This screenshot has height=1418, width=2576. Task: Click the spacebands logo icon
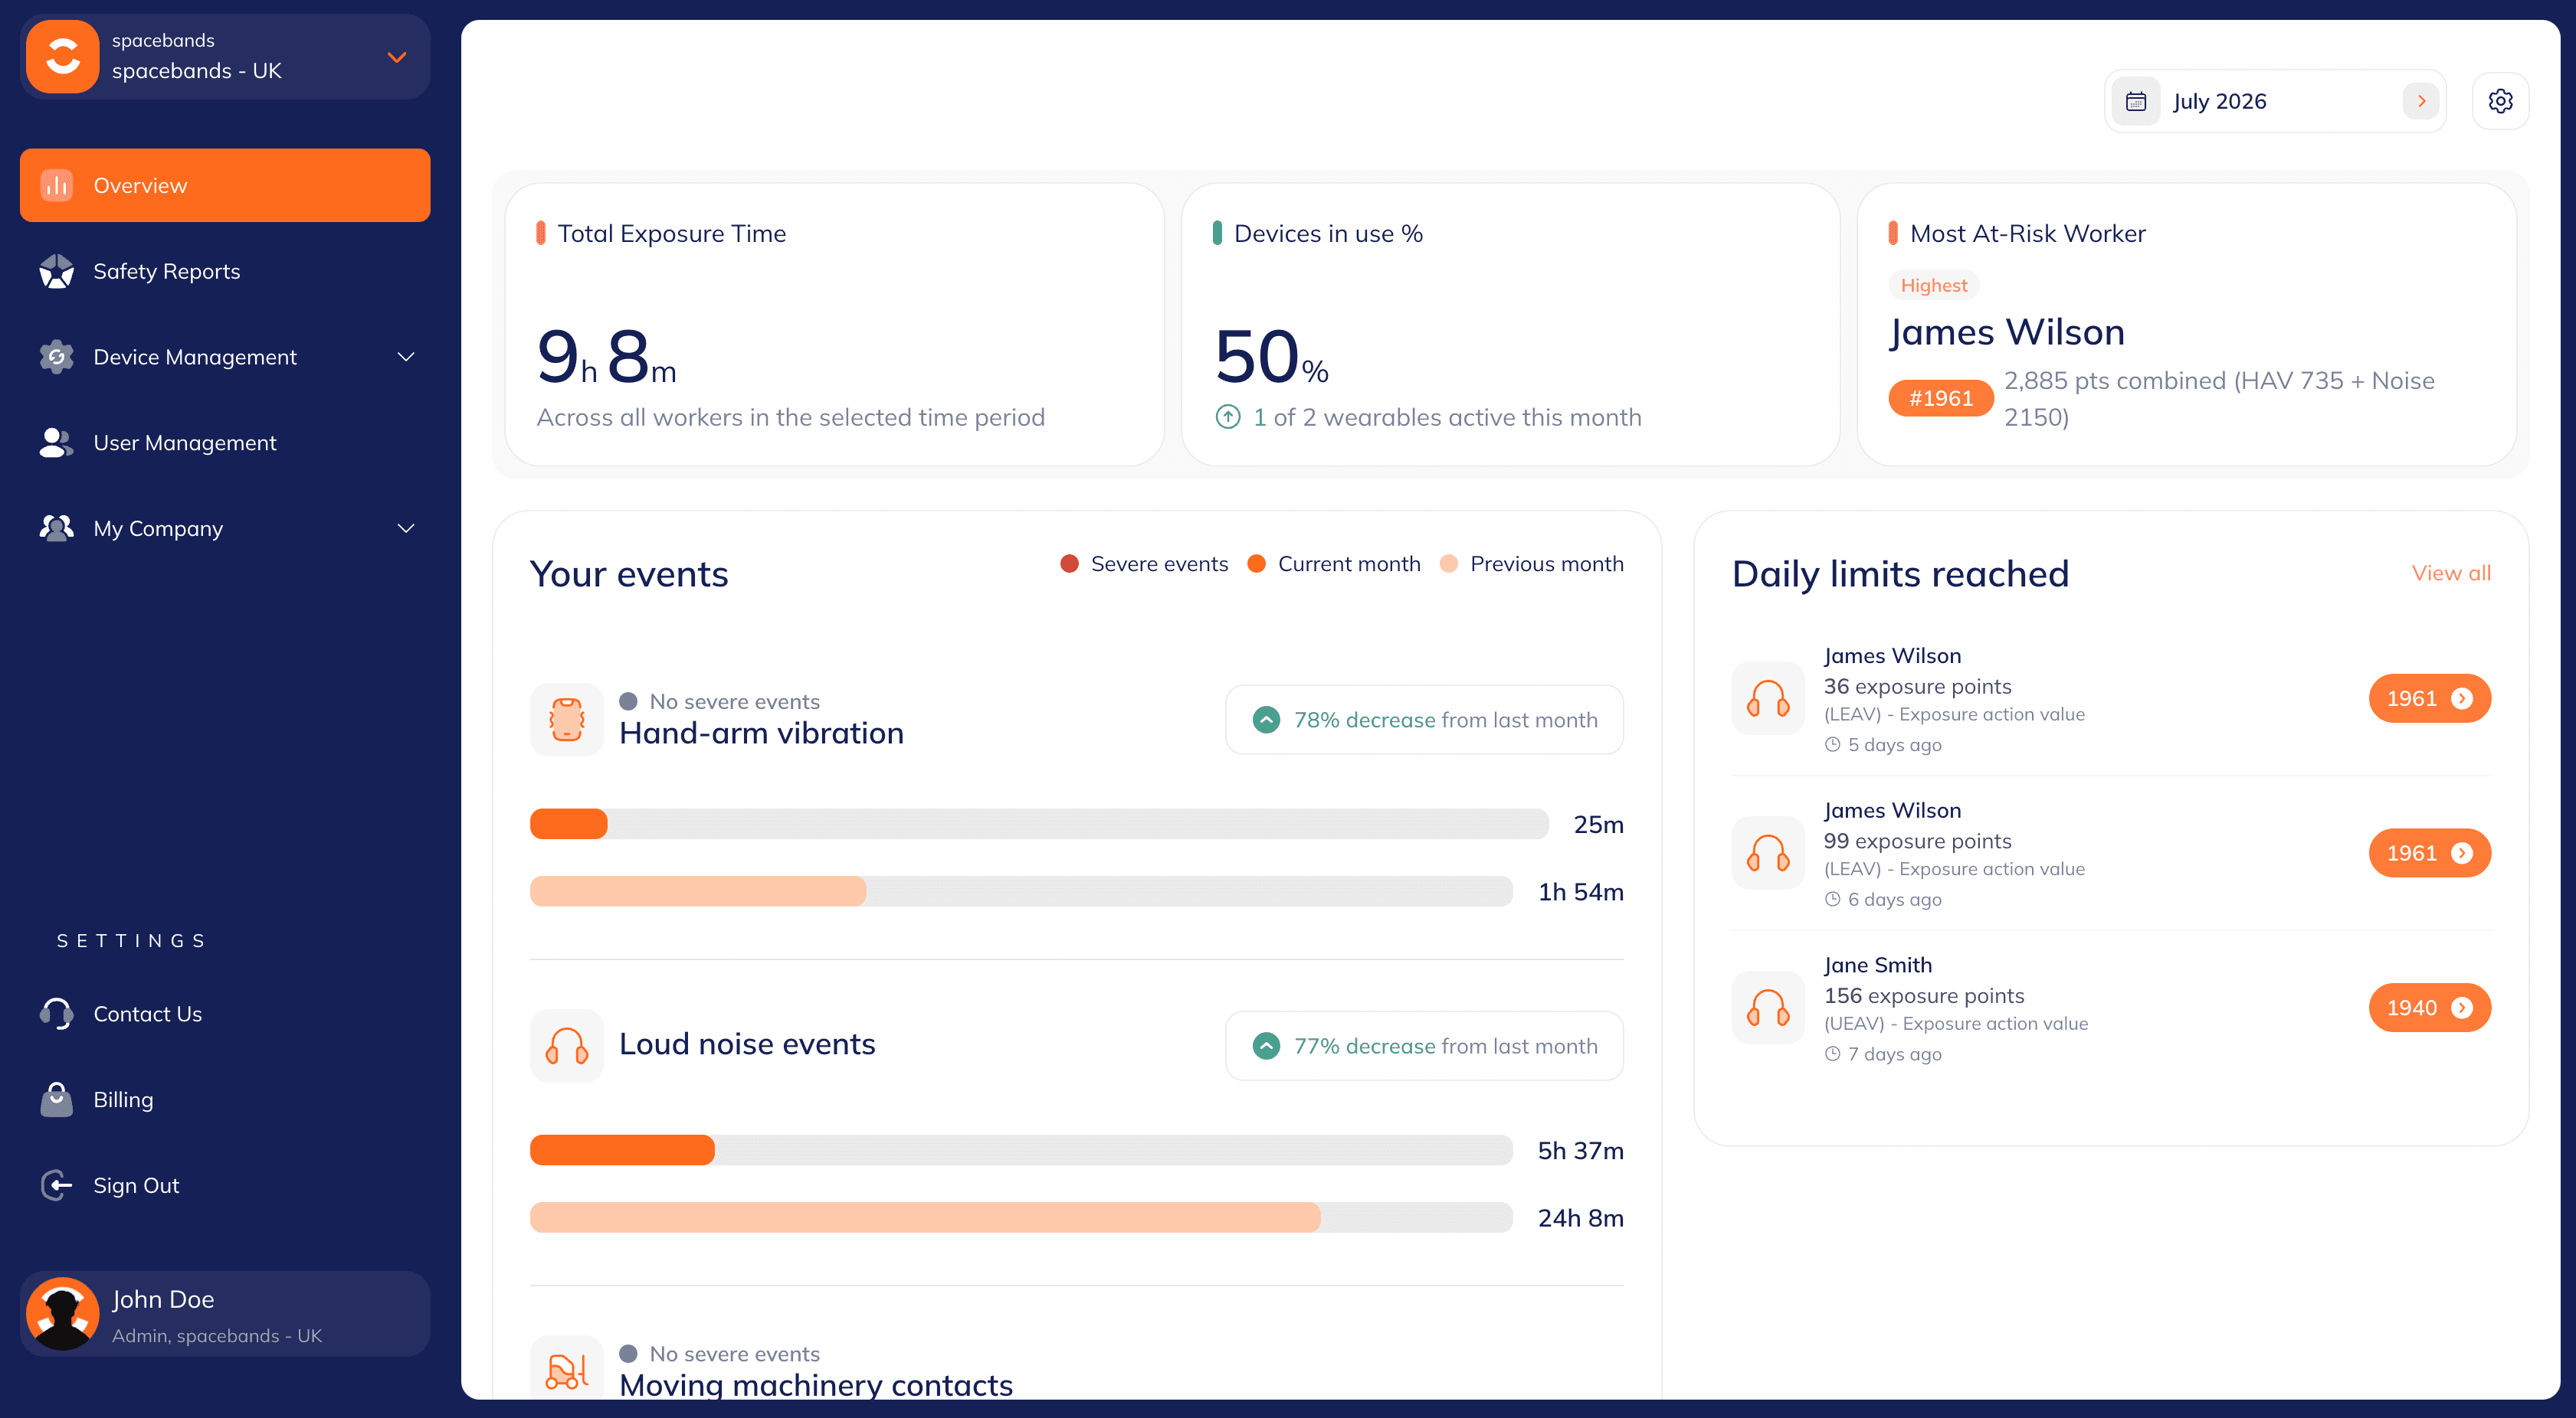tap(62, 57)
